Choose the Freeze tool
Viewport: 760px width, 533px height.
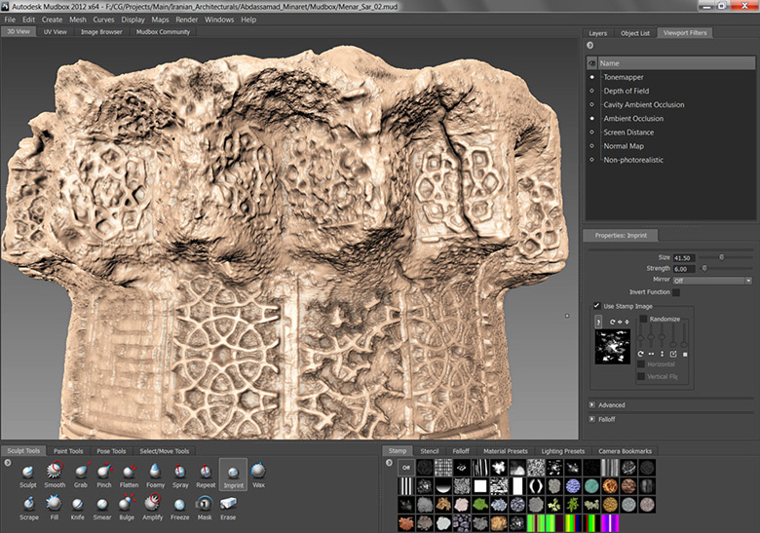[180, 504]
